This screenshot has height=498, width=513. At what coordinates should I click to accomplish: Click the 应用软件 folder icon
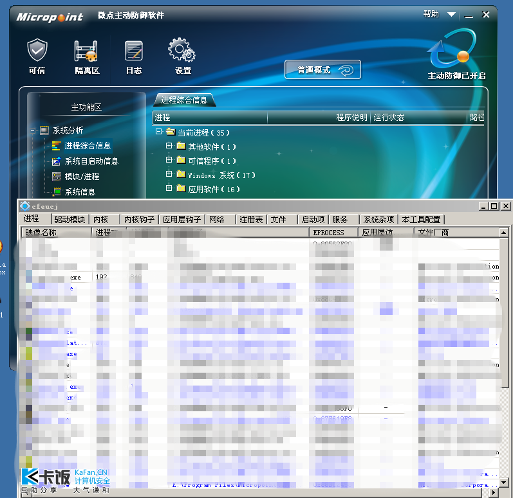(x=181, y=188)
